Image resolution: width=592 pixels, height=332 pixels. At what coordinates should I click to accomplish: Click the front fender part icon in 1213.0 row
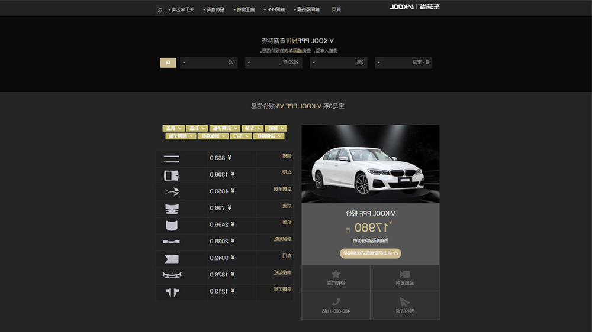(172, 292)
